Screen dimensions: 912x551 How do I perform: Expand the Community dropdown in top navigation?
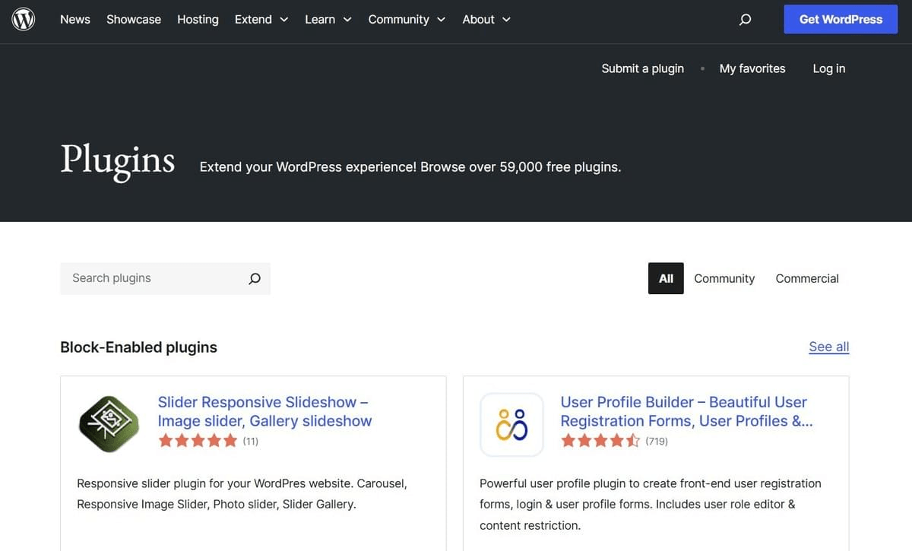click(407, 20)
